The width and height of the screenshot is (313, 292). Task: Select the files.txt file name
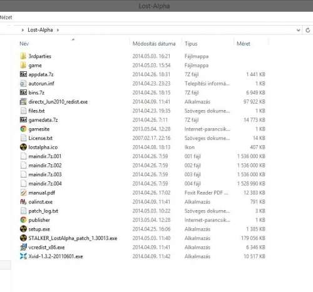point(36,111)
